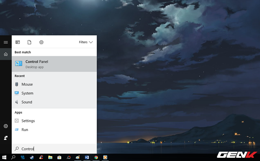Open the orange media player taskbar icon
This screenshot has height=161, width=260.
coord(105,157)
